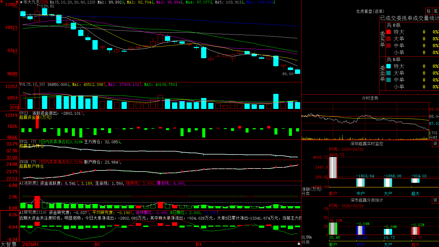The width and height of the screenshot is (439, 247).
Task: Click the 共0单 text under 委买单
Action: [x=393, y=25]
